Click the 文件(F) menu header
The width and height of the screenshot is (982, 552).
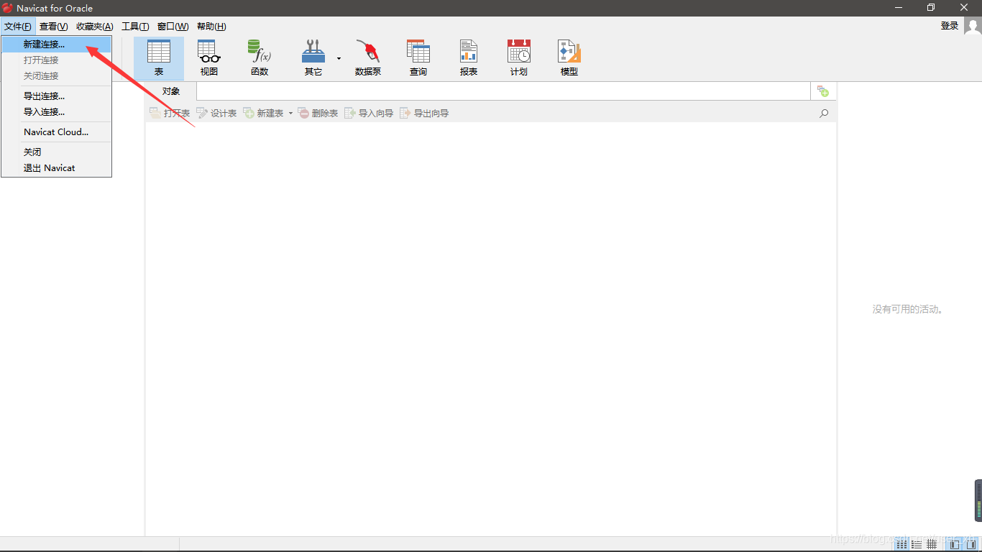(x=18, y=27)
